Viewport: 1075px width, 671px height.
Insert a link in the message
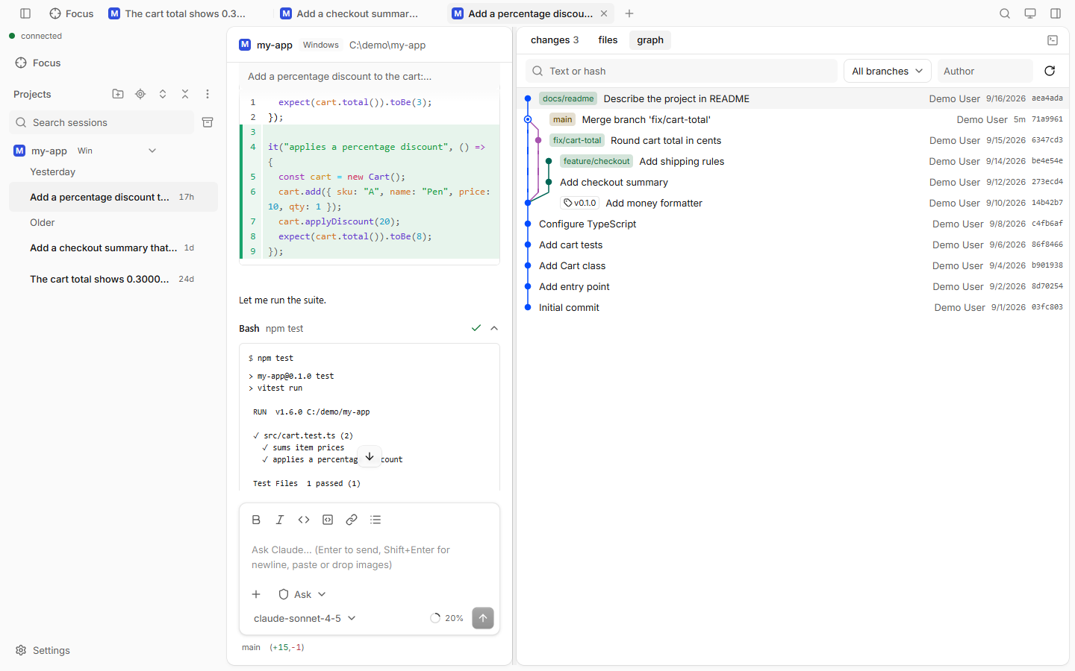click(352, 520)
